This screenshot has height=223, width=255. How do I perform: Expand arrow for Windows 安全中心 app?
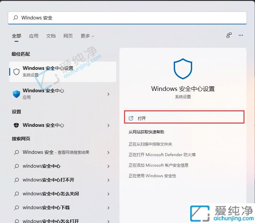[x=108, y=94]
